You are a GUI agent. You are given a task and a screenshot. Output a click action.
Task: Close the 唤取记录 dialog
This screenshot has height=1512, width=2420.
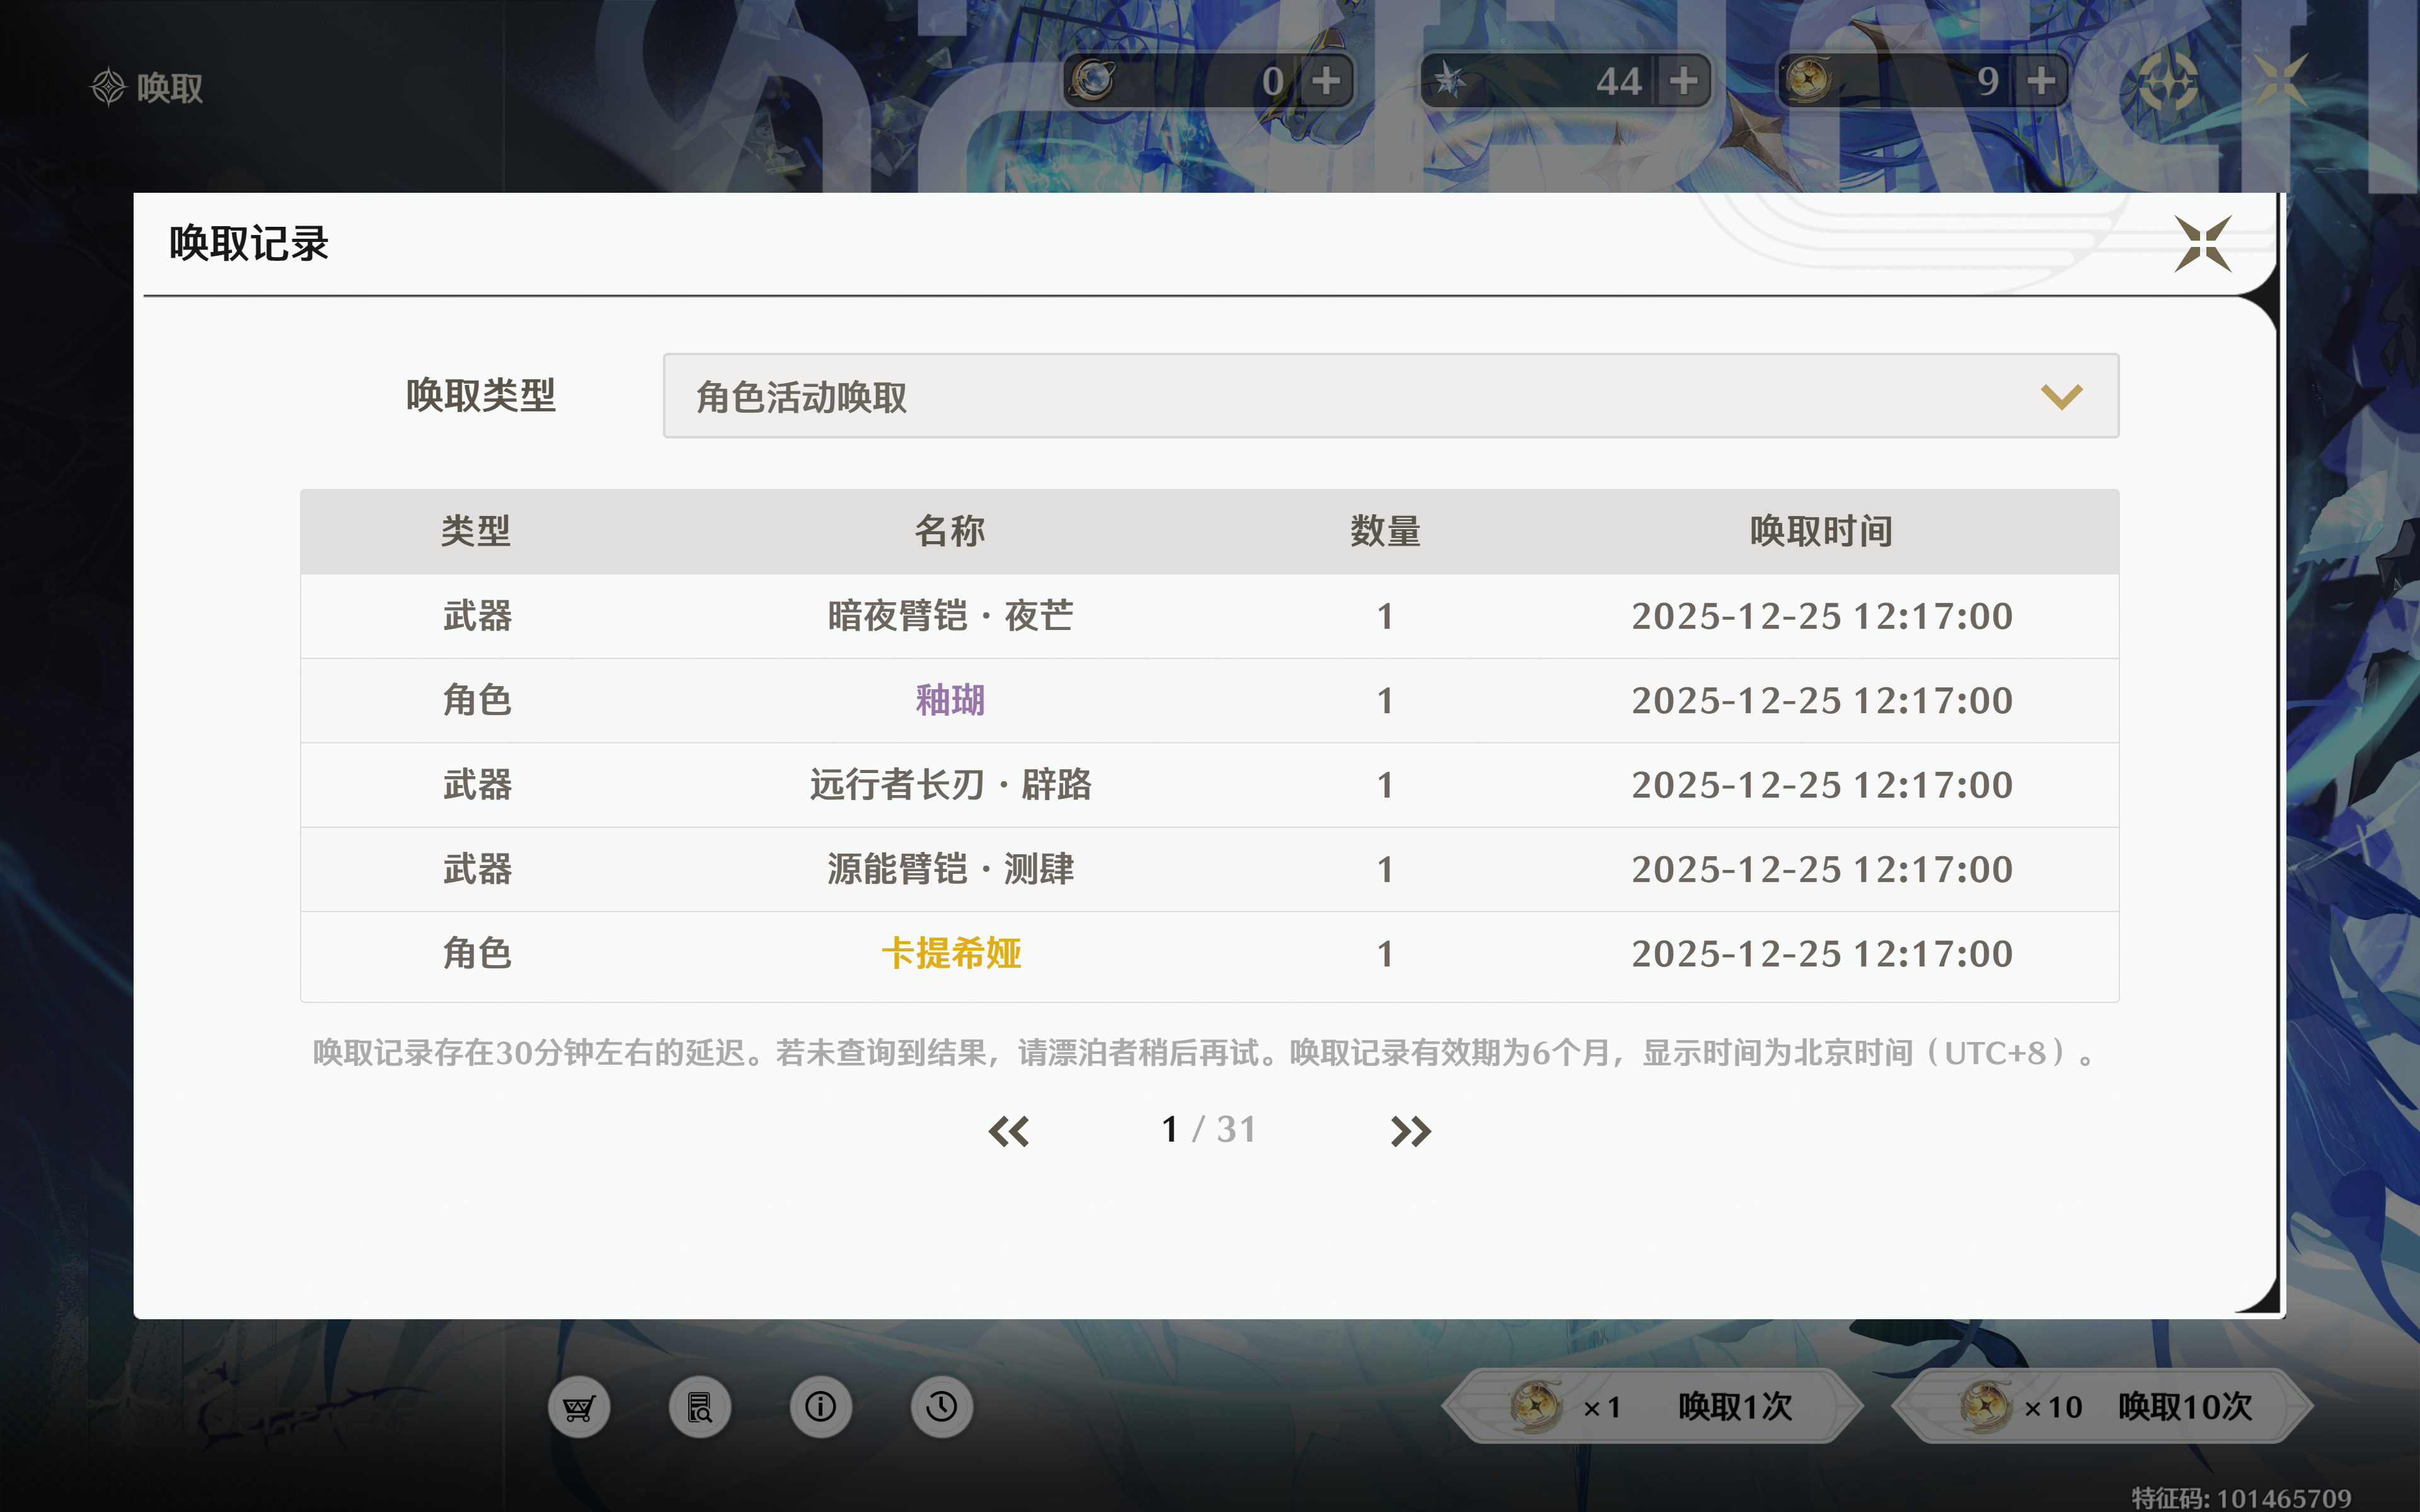pyautogui.click(x=2202, y=244)
